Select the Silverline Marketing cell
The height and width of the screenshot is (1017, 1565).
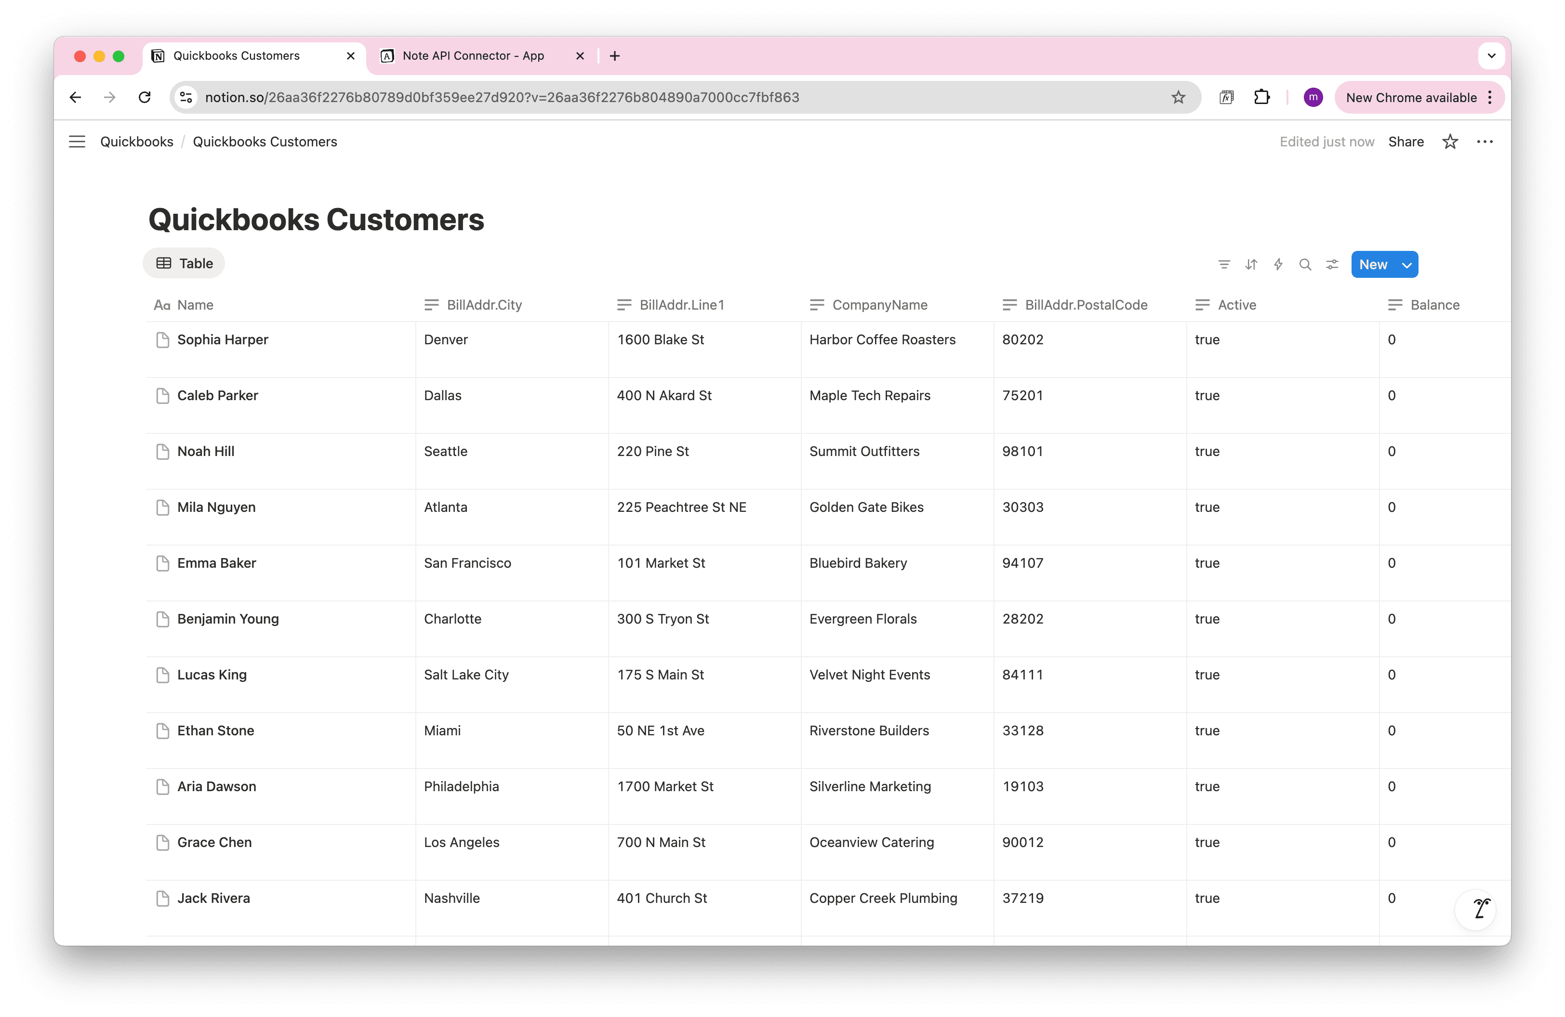[x=898, y=796]
